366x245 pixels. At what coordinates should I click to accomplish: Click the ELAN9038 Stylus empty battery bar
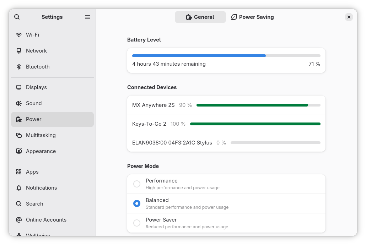(275, 143)
